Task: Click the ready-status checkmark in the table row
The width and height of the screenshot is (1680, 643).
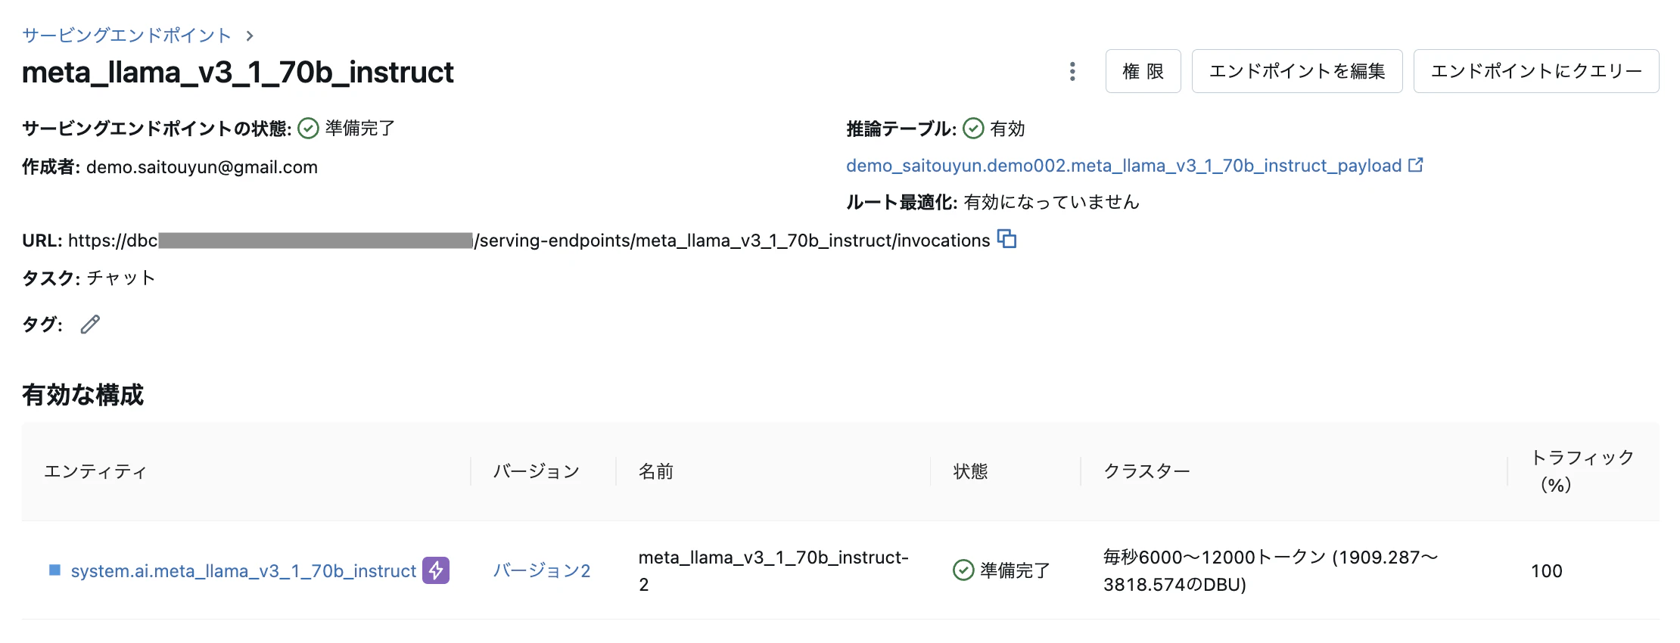Action: [963, 570]
